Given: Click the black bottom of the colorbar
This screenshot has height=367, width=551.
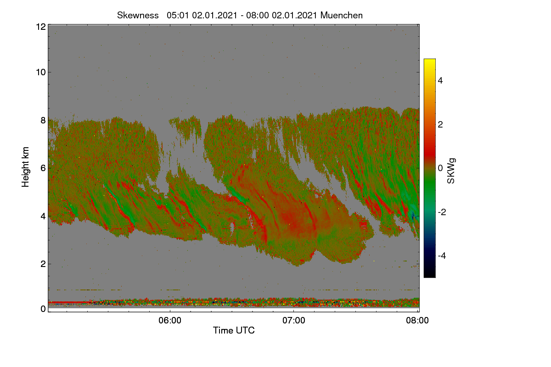Looking at the screenshot, I should [429, 273].
